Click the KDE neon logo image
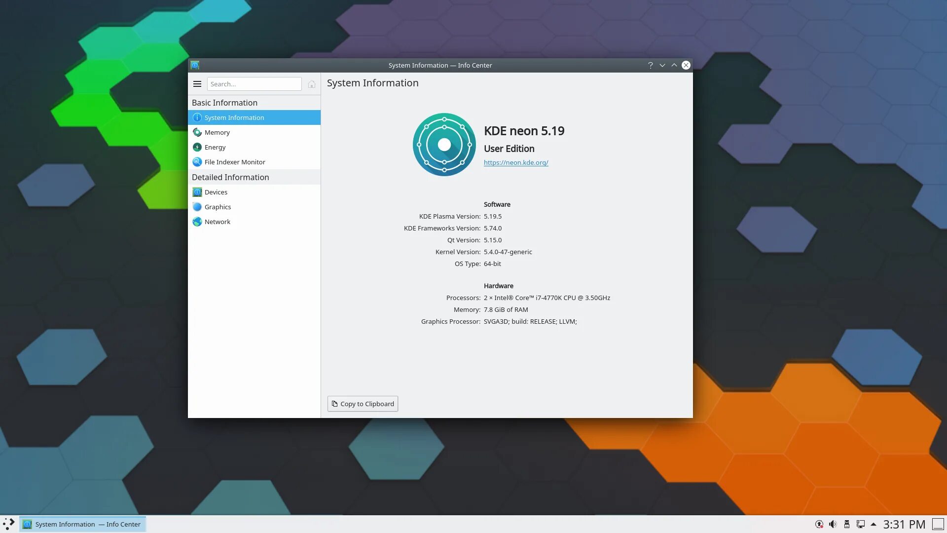The height and width of the screenshot is (533, 947). coord(444,145)
